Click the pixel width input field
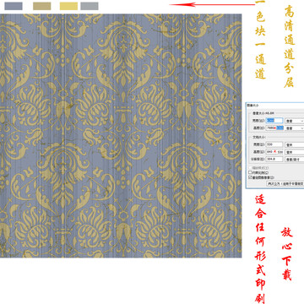Screen dimensions: 304x304 (x=274, y=121)
